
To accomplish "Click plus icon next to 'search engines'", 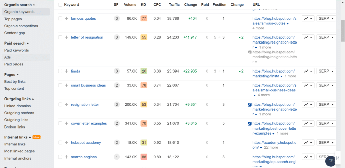I will click(x=67, y=157).
